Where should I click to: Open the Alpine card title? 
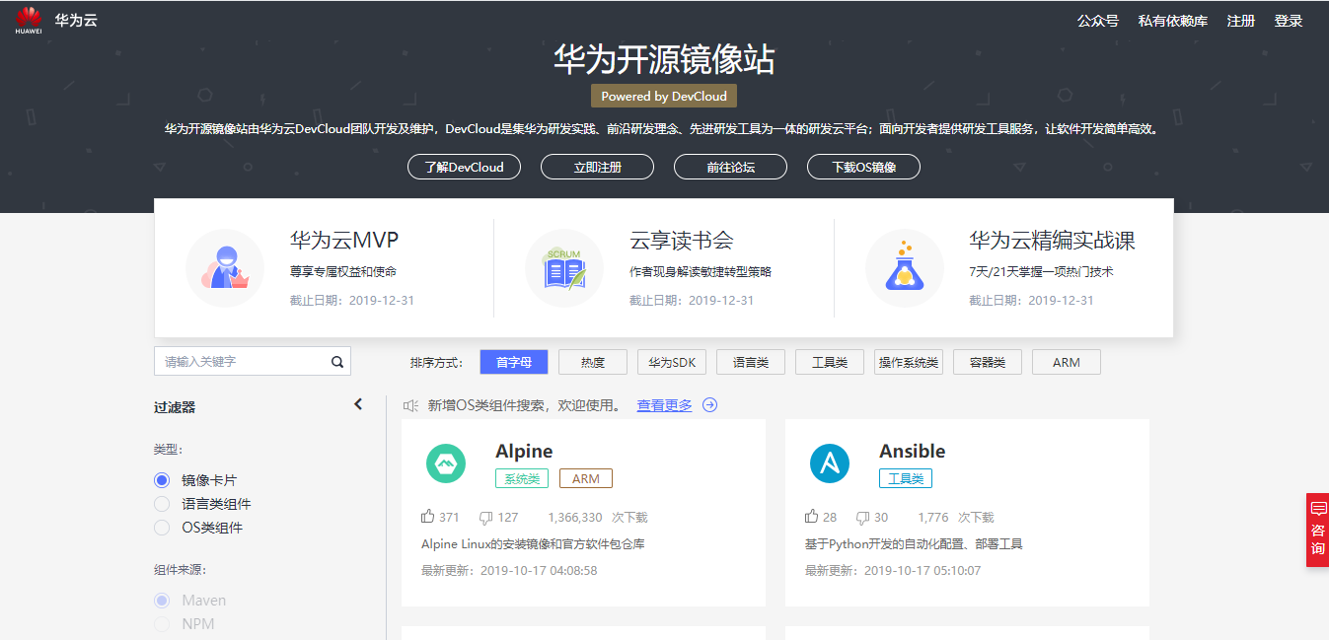pos(524,451)
